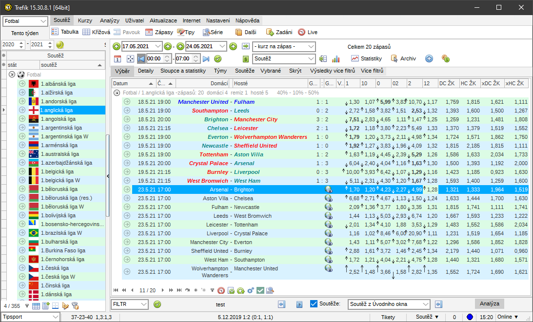Open the Nápověda menu

247,20
